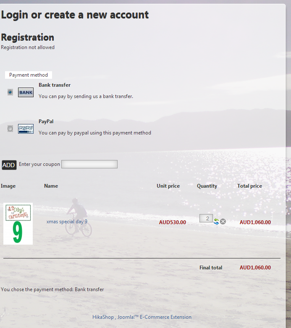Click the BANK logo icon

pyautogui.click(x=26, y=92)
